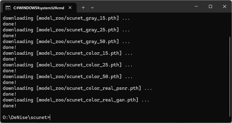Screen dimensions: 232x123
Task: Click the scunet_gray_25.pth download line
Action: tap(66, 30)
